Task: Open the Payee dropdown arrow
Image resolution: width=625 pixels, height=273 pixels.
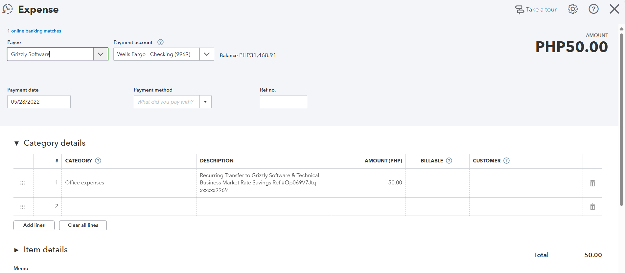Action: (x=101, y=54)
